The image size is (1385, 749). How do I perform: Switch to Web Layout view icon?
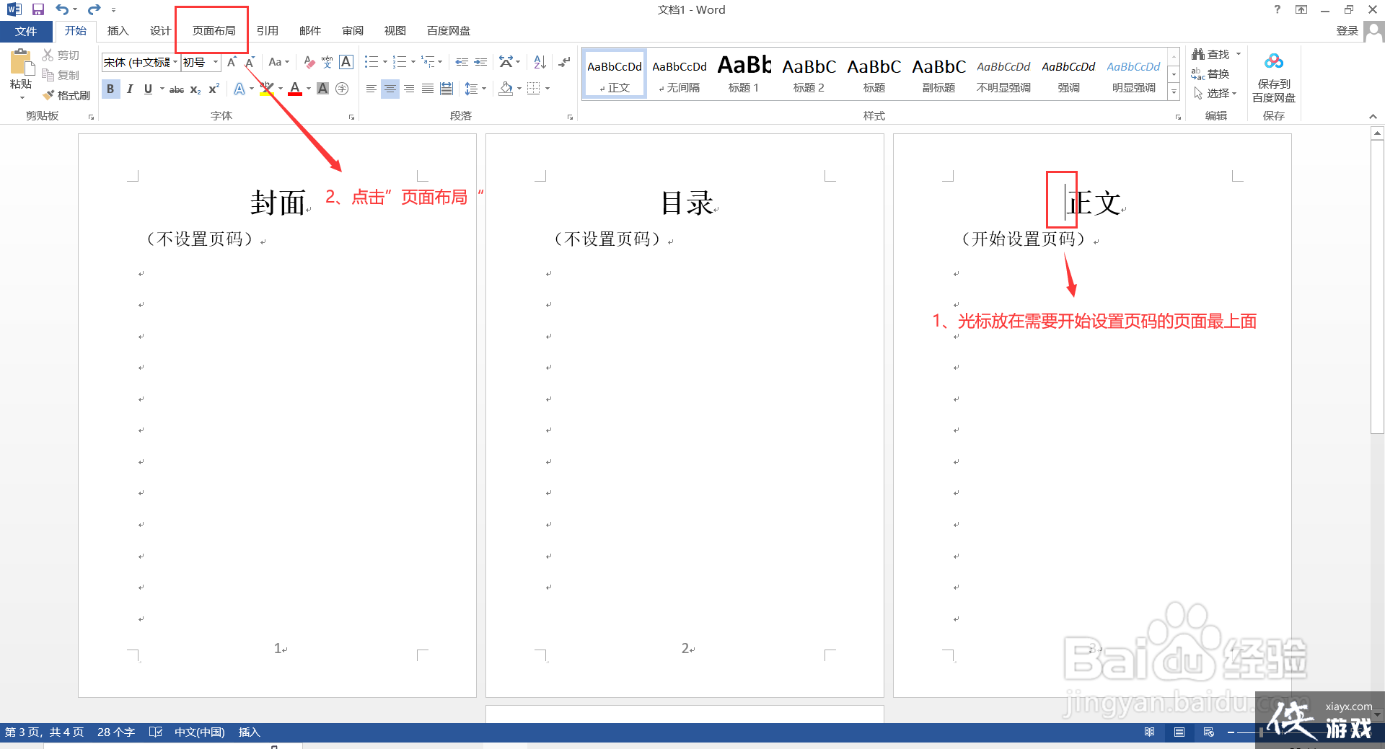point(1209,732)
